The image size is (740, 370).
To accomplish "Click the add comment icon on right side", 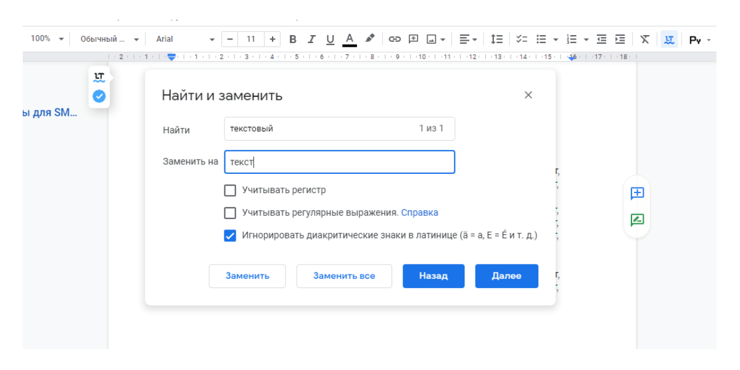I will [x=637, y=193].
